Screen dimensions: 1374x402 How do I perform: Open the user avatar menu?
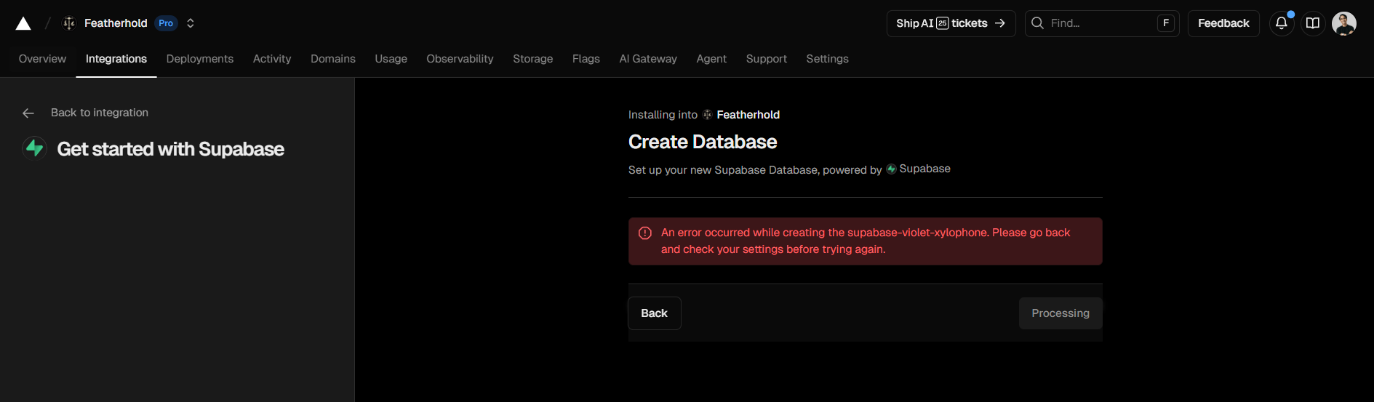point(1344,23)
